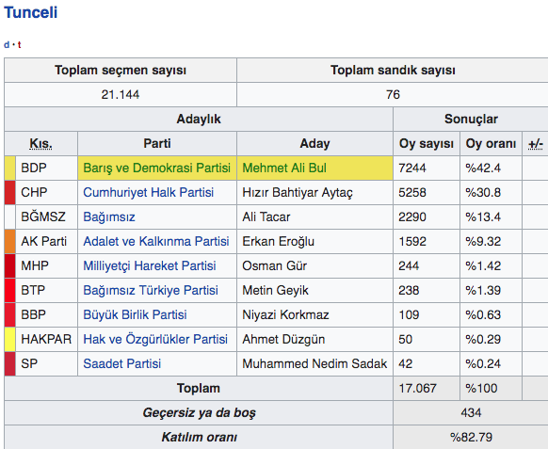Select the ballot box count 76
The height and width of the screenshot is (449, 548).
[x=393, y=95]
